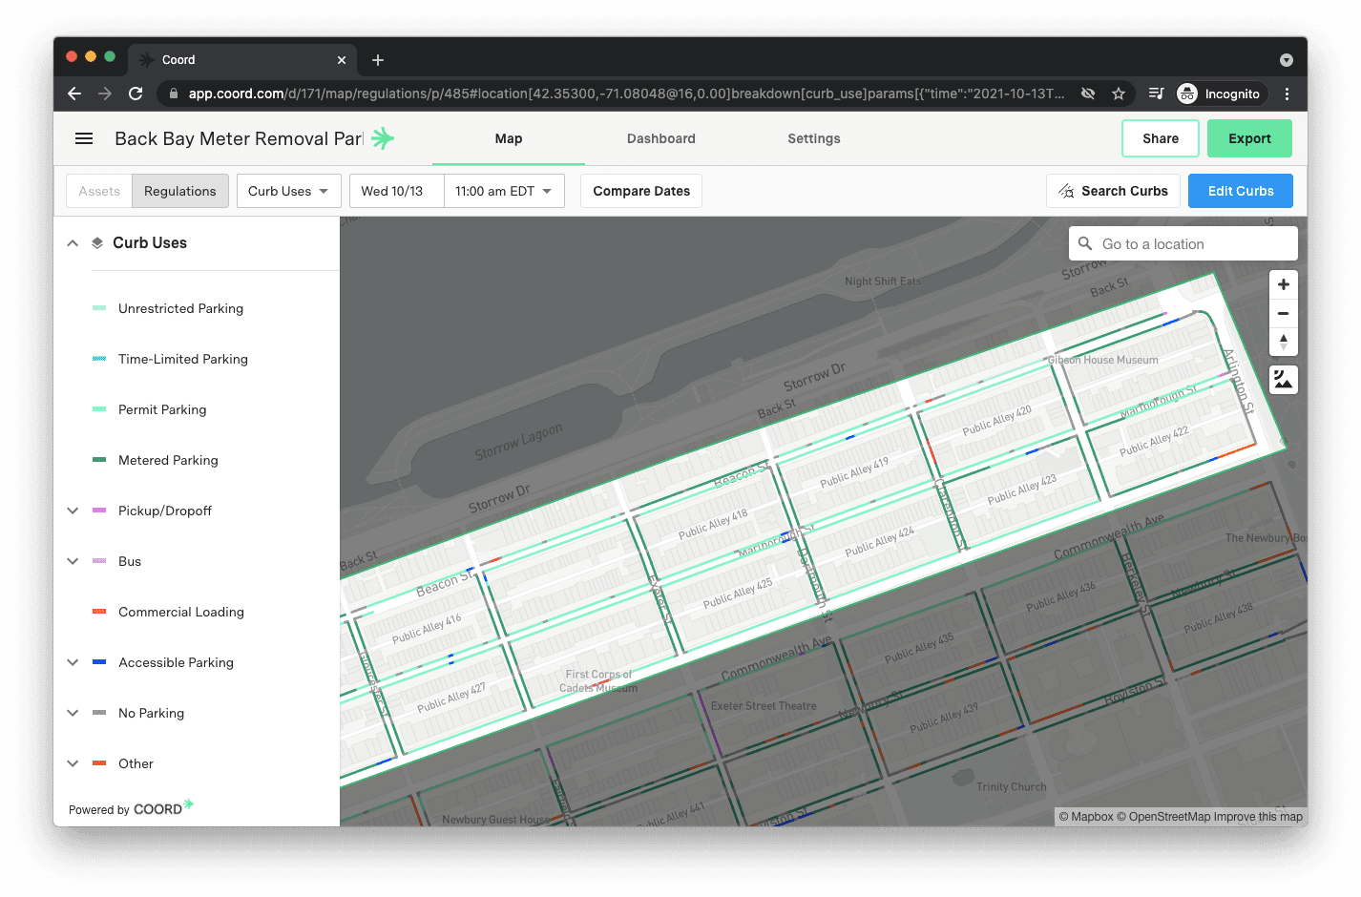This screenshot has height=897, width=1361.
Task: Switch to the Assets view
Action: pyautogui.click(x=99, y=191)
